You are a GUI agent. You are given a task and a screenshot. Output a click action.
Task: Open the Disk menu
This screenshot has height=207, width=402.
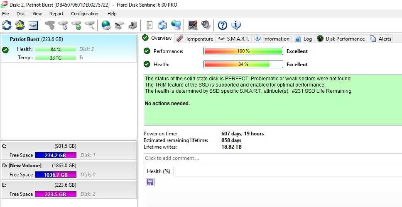[x=21, y=14]
